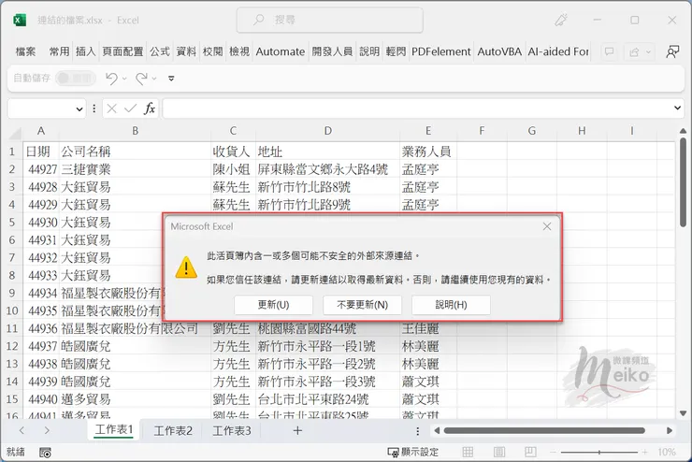The width and height of the screenshot is (692, 462).
Task: Select cell 台北市北平東路24號
Action: click(327, 399)
